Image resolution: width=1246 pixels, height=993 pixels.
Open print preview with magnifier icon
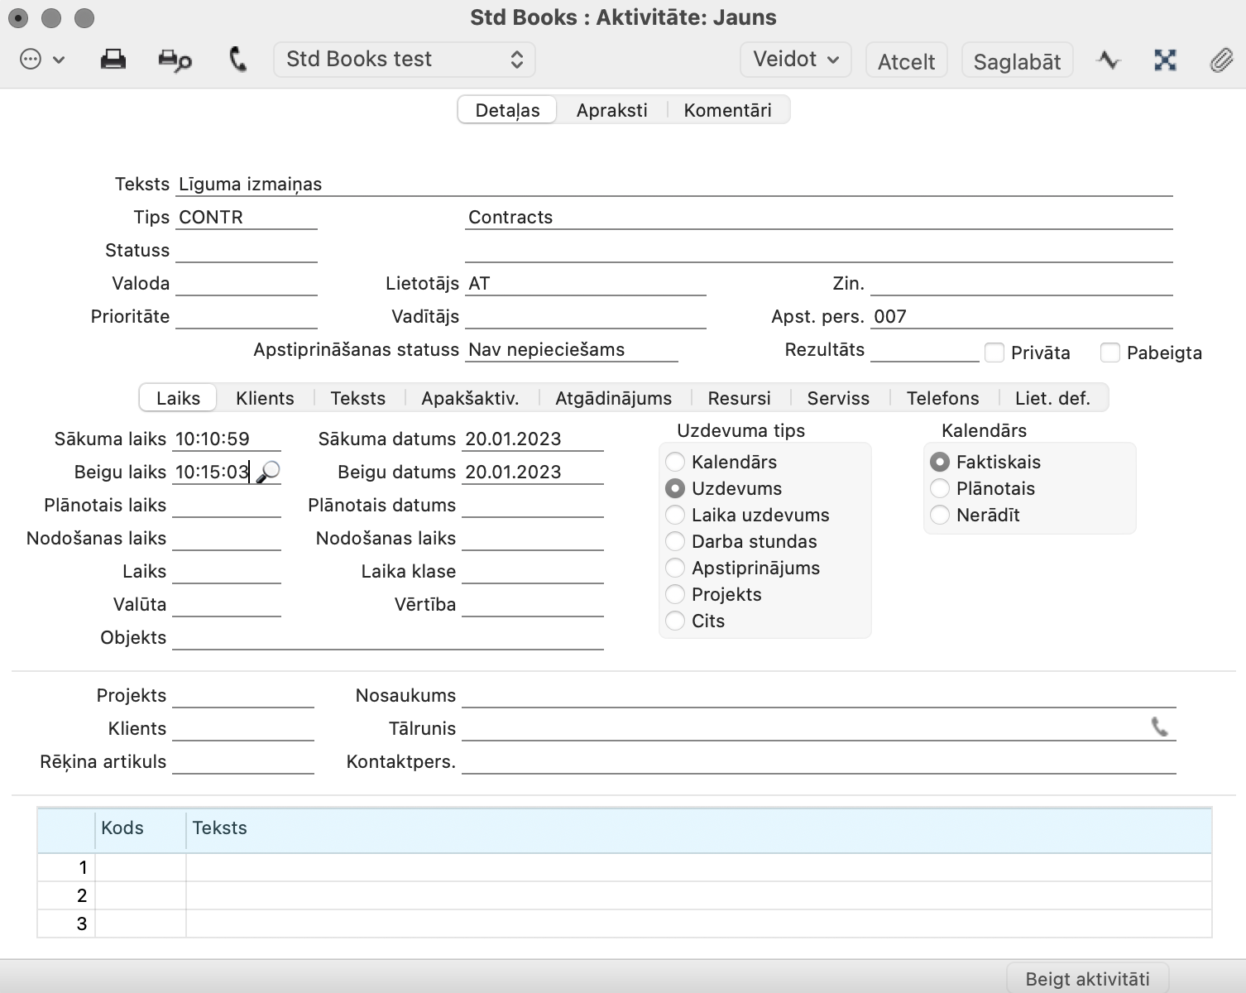(x=175, y=60)
